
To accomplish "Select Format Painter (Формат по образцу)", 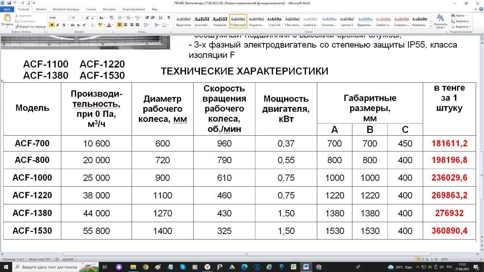I will (x=30, y=26).
